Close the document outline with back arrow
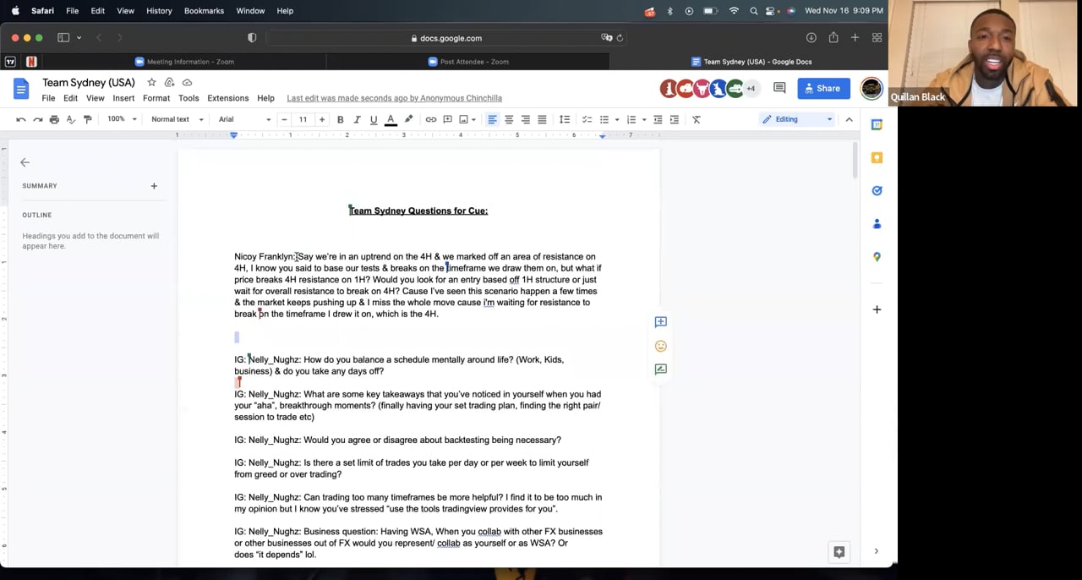The image size is (1082, 580). (x=25, y=162)
